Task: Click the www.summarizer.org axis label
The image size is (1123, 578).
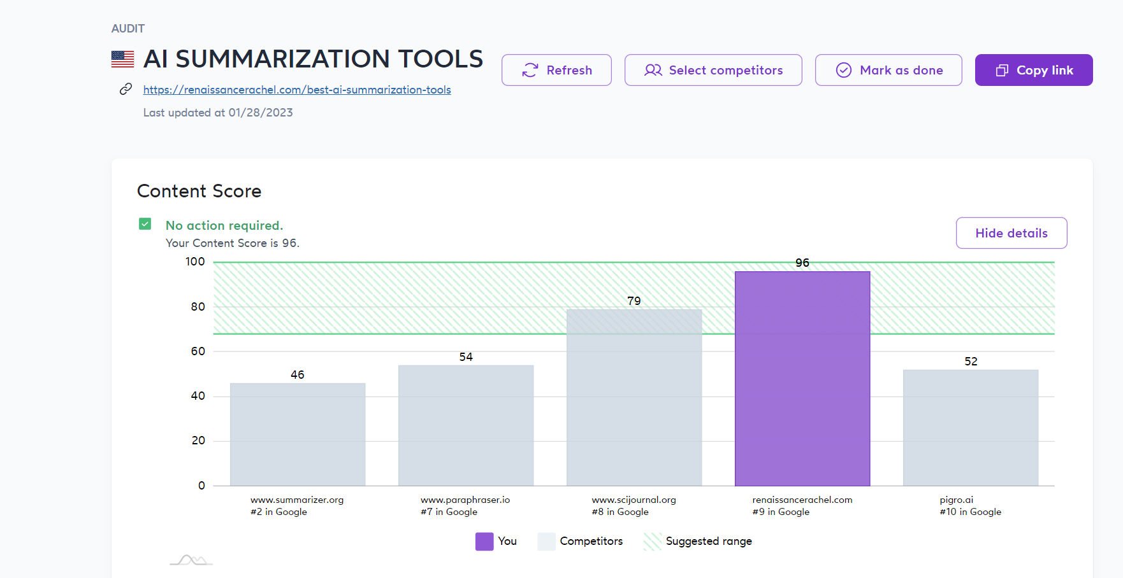Action: (297, 500)
